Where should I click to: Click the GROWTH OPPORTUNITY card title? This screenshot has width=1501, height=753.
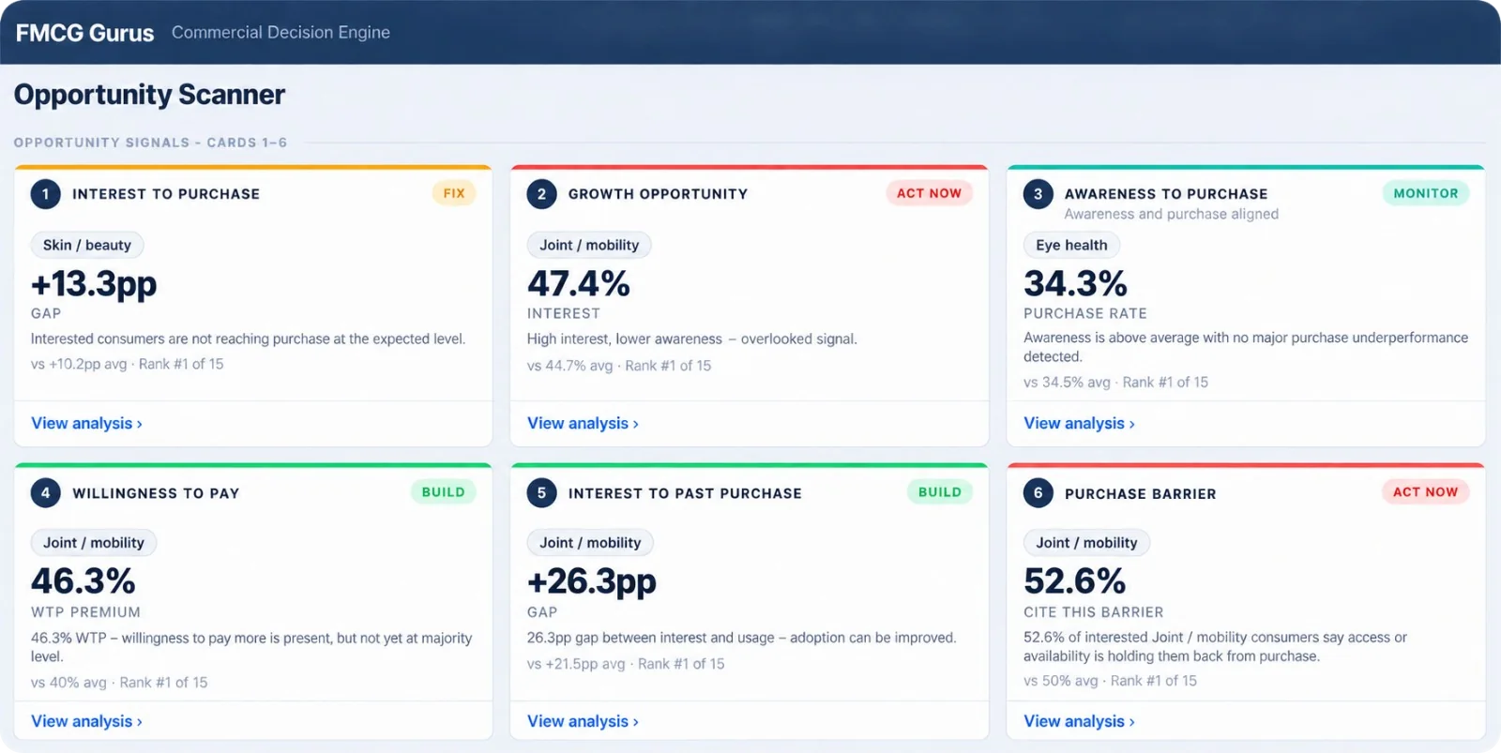click(658, 194)
